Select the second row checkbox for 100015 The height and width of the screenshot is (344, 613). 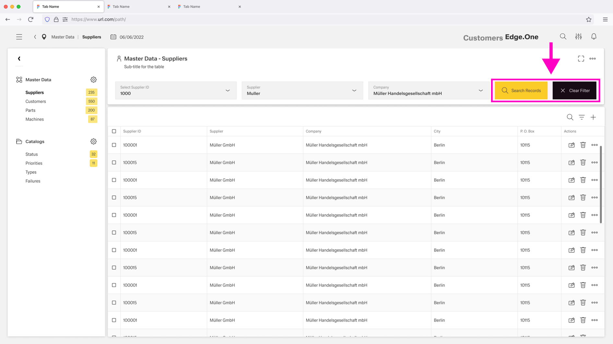(114, 162)
